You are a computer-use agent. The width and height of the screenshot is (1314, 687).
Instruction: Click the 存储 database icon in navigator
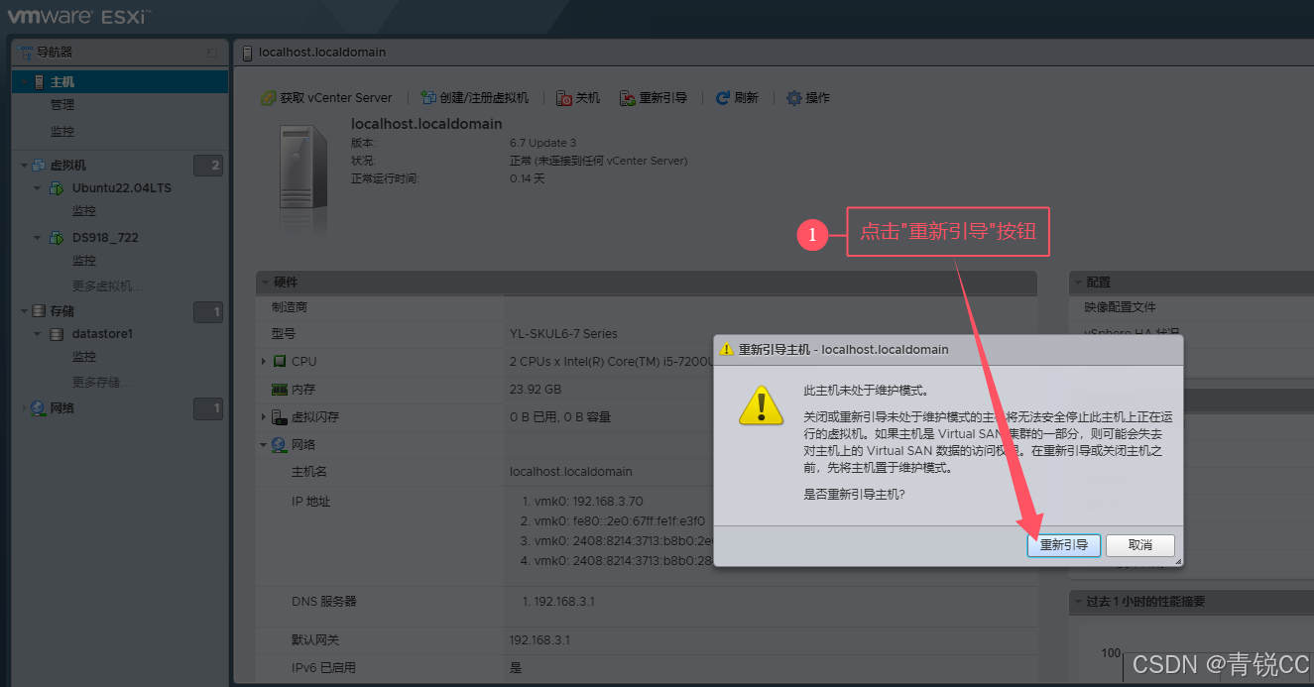point(39,311)
